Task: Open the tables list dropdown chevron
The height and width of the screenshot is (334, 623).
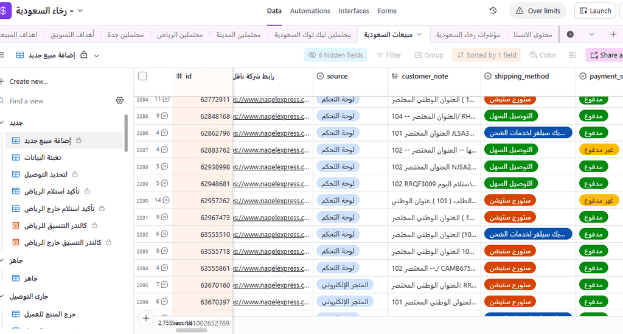Action: coord(592,35)
